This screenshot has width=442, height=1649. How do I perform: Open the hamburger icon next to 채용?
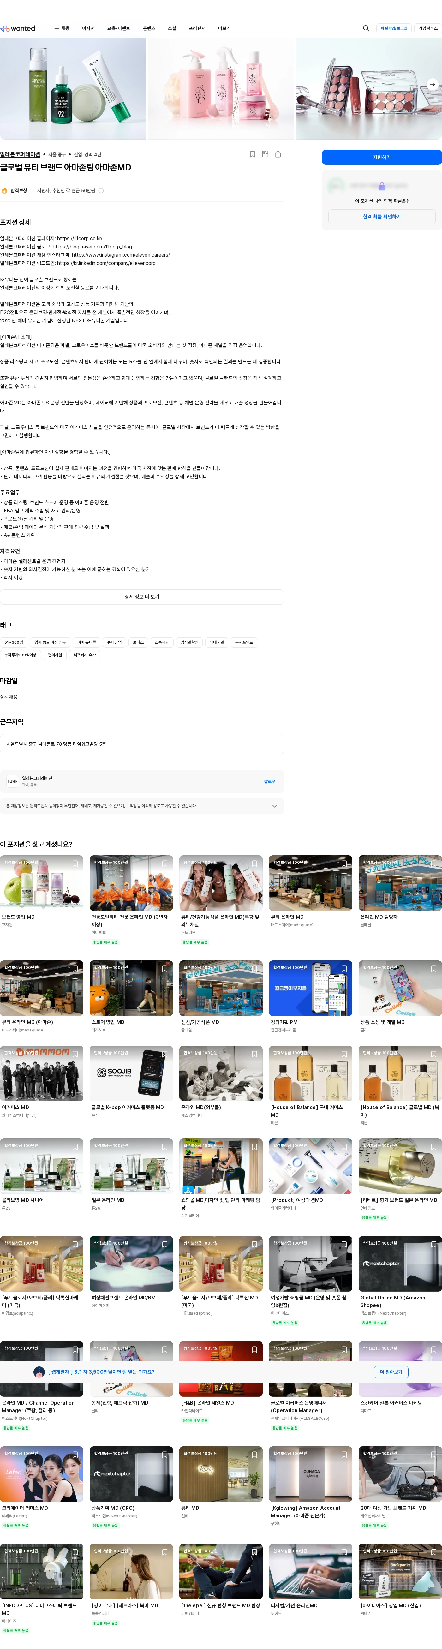[x=57, y=28]
